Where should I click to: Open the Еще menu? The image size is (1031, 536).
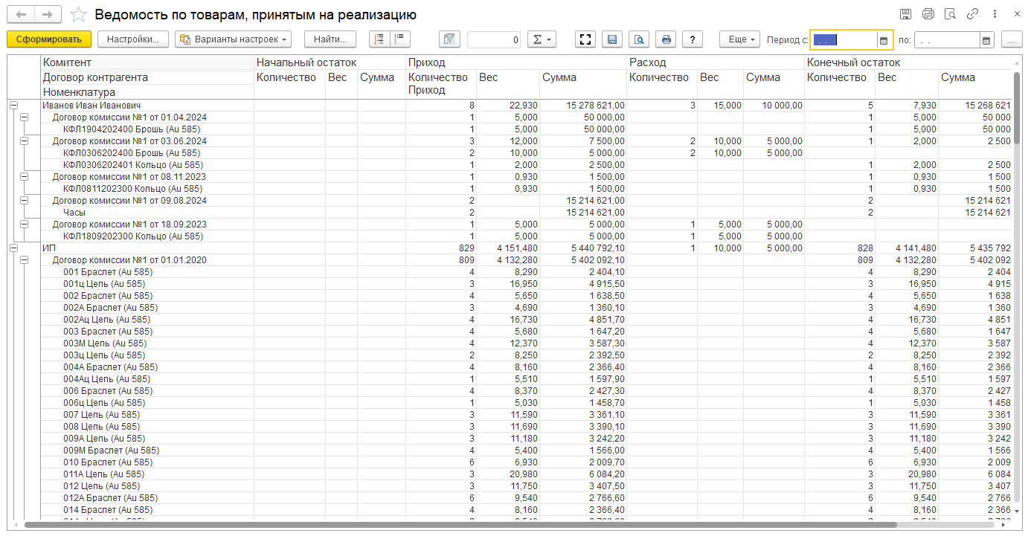pos(740,39)
